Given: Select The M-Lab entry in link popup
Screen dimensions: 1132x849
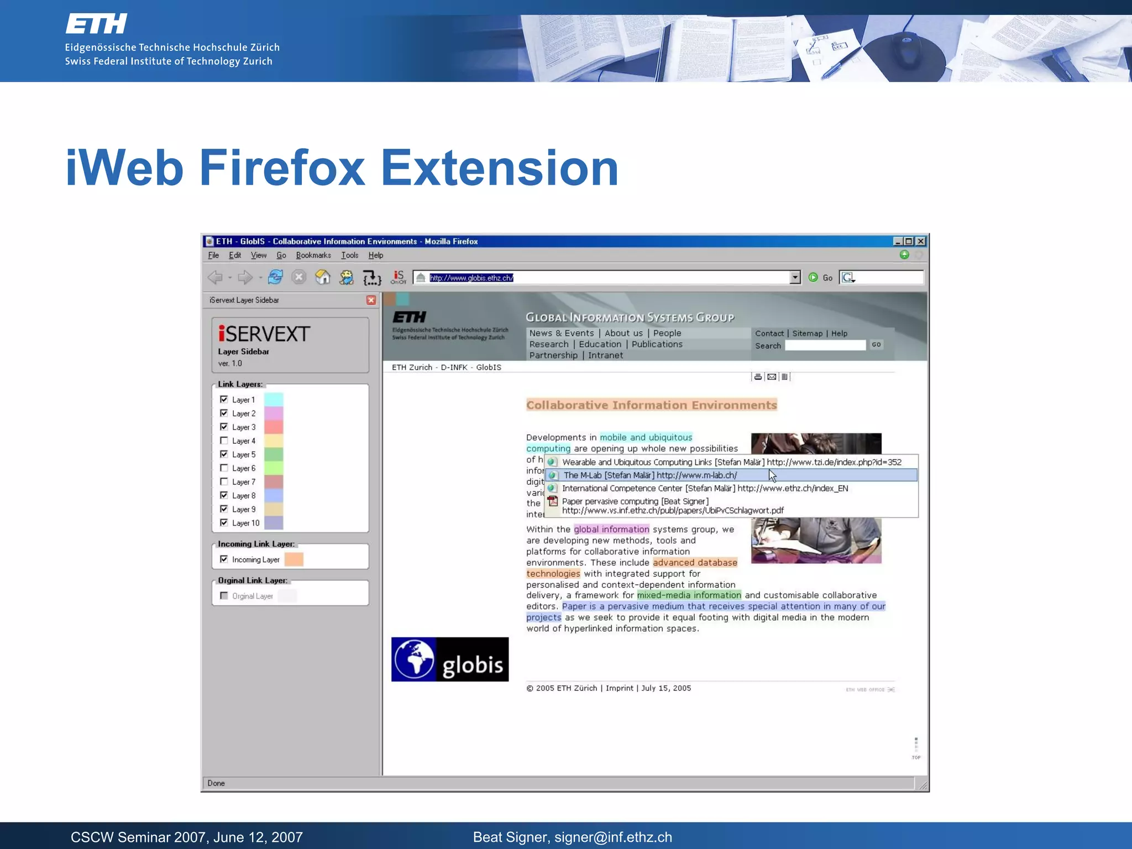Looking at the screenshot, I should point(650,475).
